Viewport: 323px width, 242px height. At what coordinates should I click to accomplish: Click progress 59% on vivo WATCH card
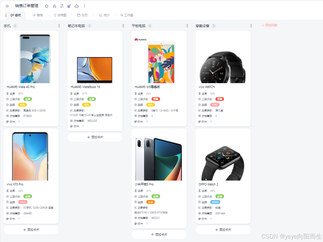(213, 93)
